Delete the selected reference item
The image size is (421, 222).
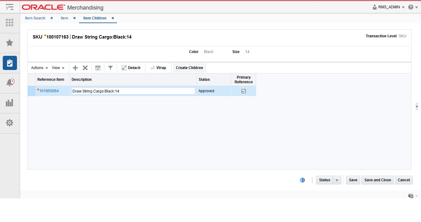pos(85,68)
